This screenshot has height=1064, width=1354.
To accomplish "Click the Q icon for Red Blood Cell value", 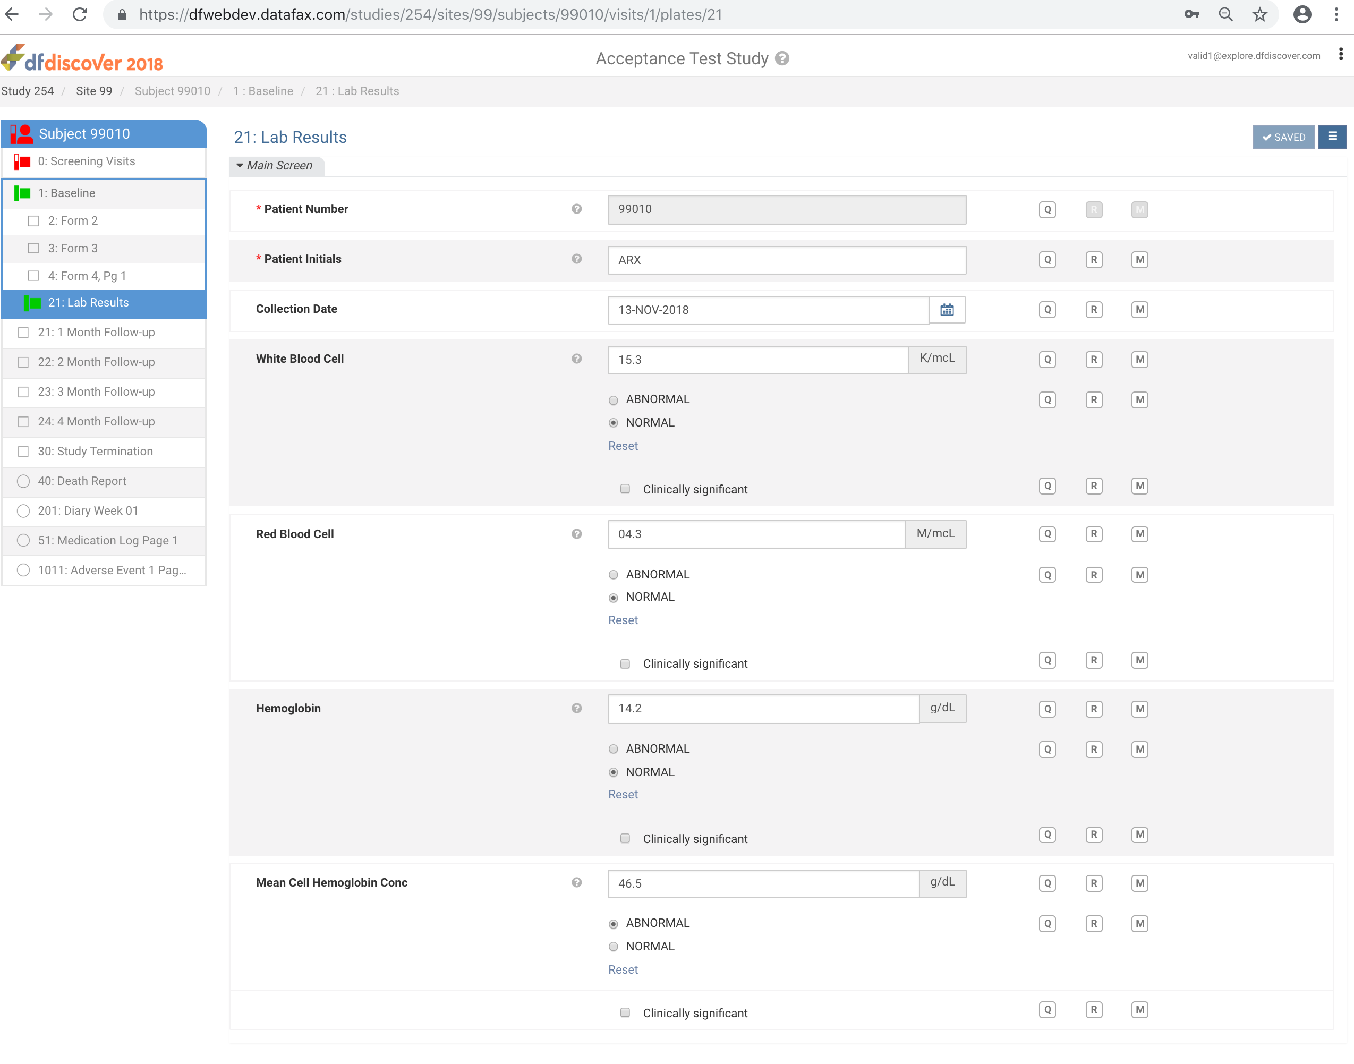I will 1047,534.
